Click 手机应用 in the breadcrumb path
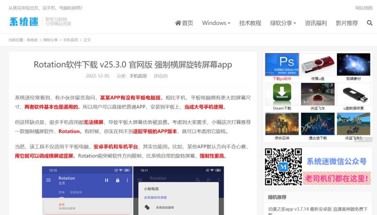The width and height of the screenshot is (377, 215). [71, 40]
